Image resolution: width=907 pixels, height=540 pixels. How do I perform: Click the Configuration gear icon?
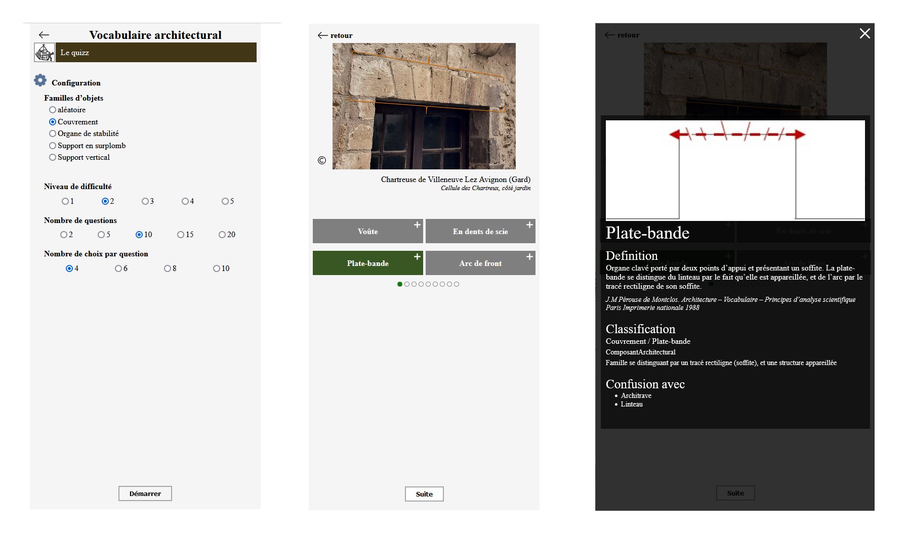pyautogui.click(x=40, y=80)
